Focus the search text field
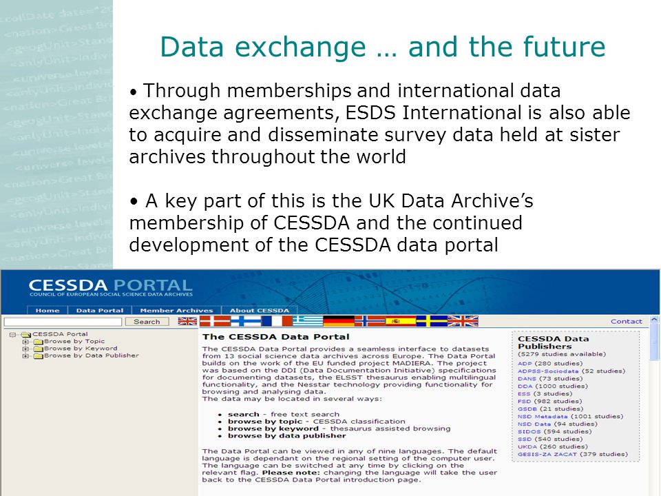This screenshot has height=496, width=661. 63,322
